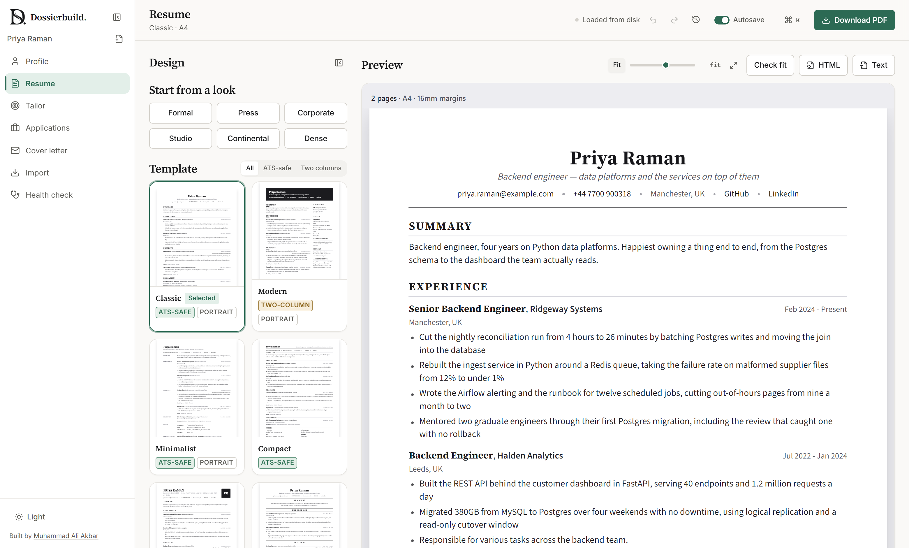The image size is (909, 548).
Task: Export the preview as Text
Action: (x=873, y=65)
